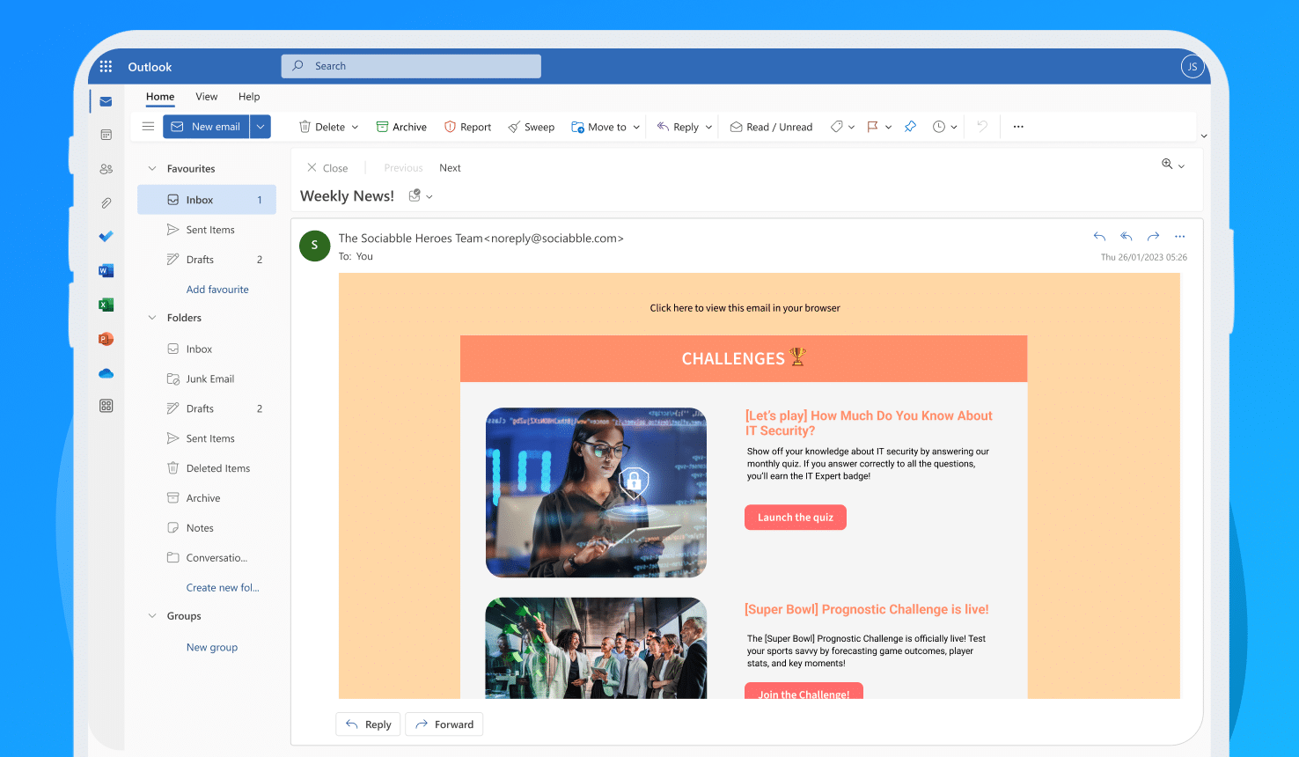Open More apps icon in rail
The width and height of the screenshot is (1299, 757).
[x=106, y=406]
